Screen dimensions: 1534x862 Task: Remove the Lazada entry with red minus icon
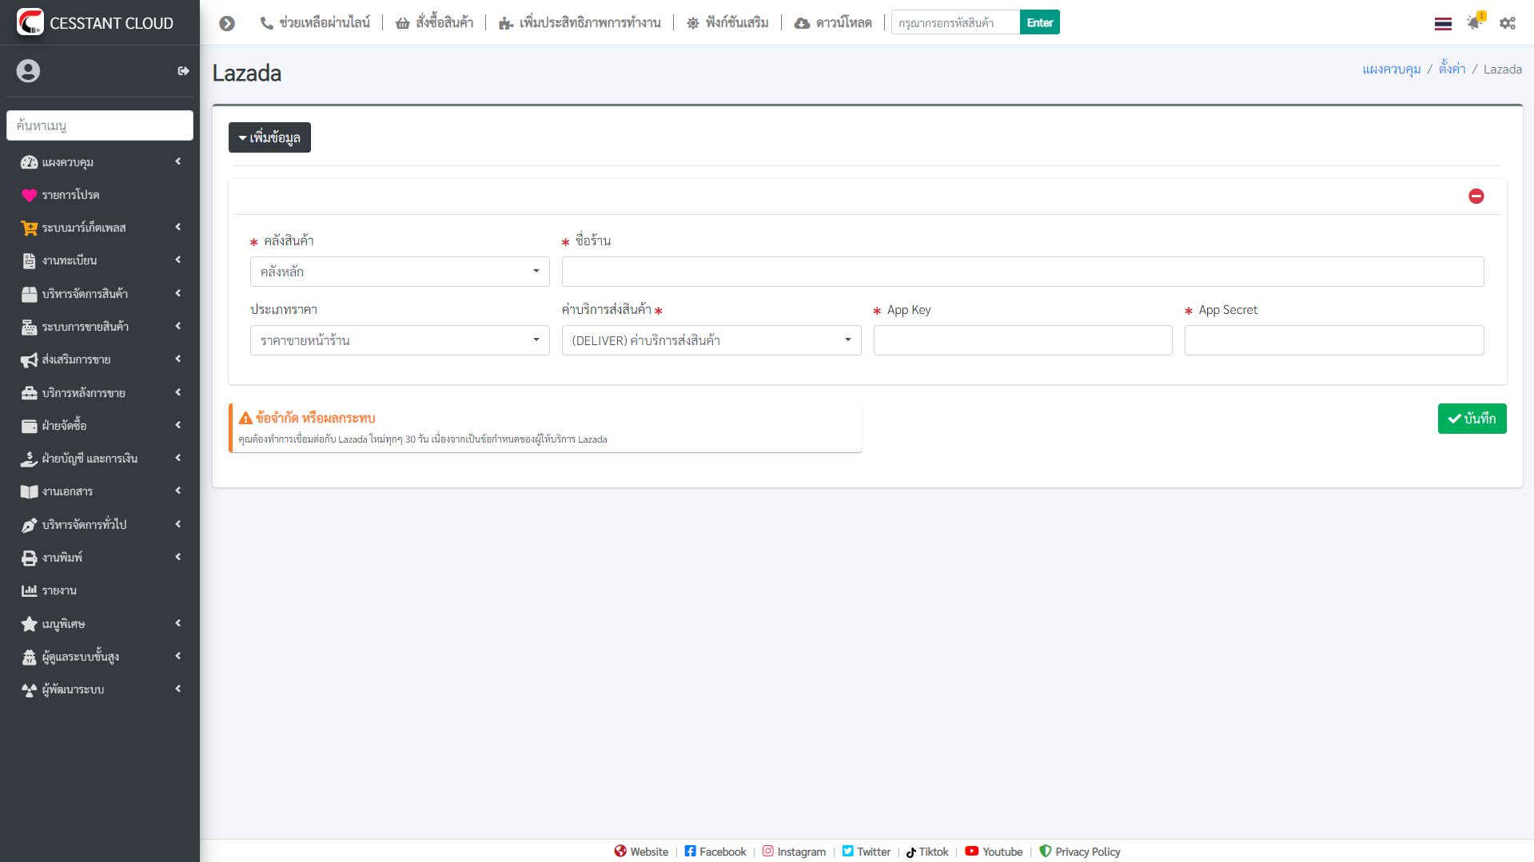[1476, 196]
